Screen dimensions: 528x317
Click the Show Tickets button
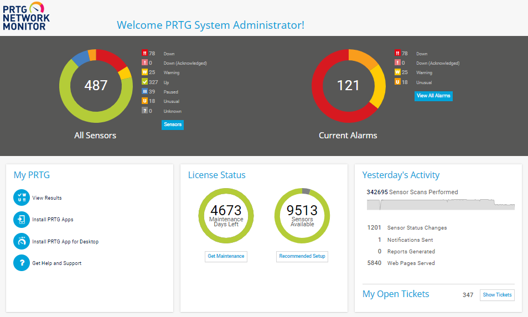coord(497,295)
